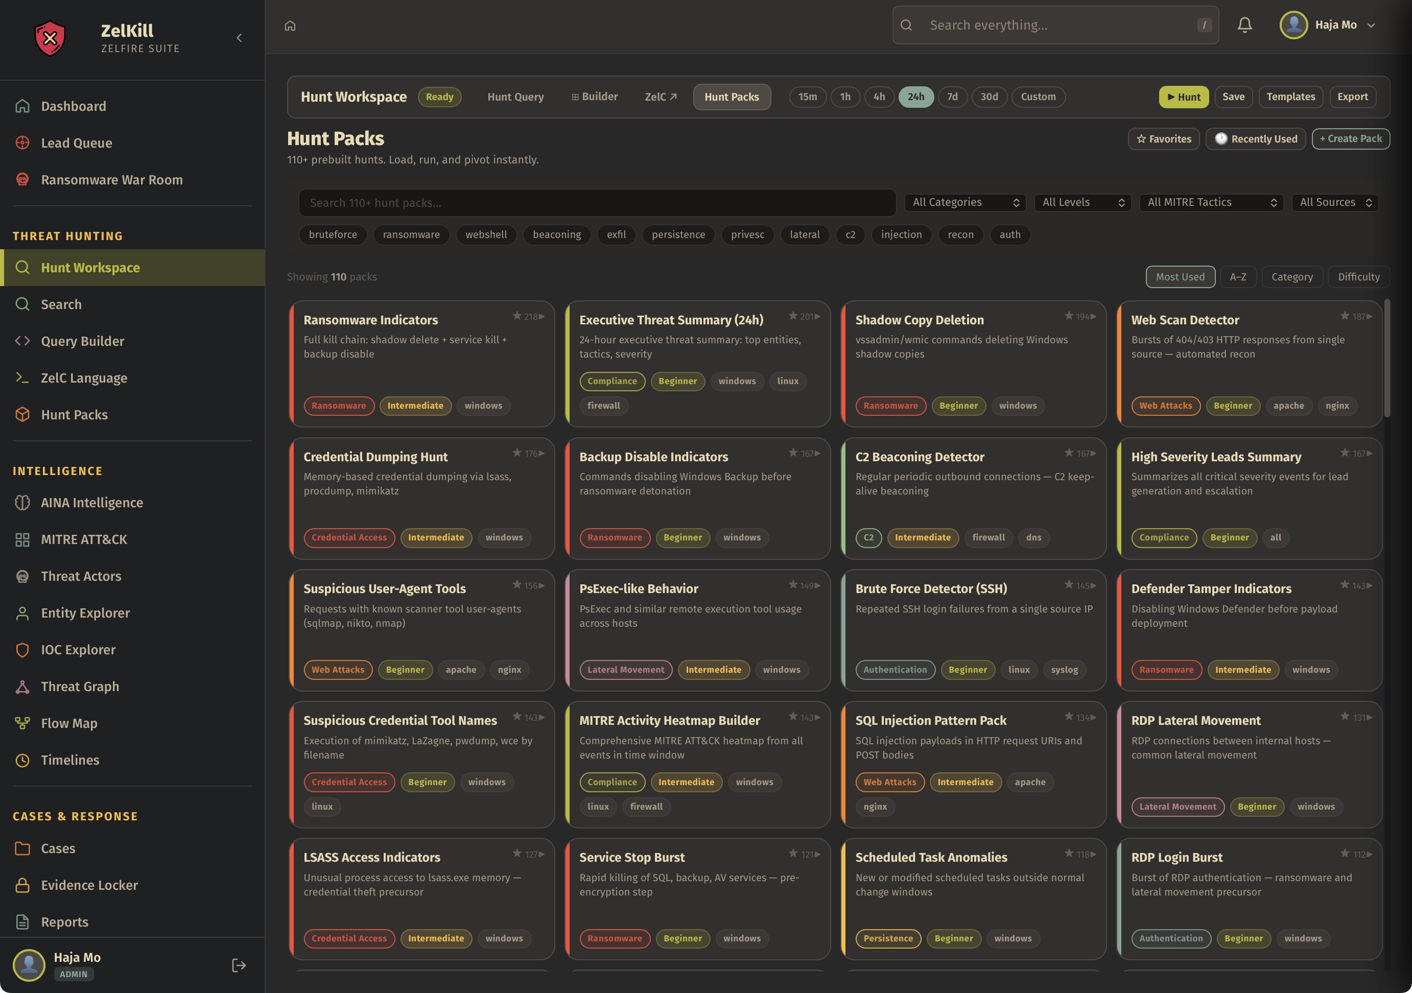Select the 7d time range
Image resolution: width=1412 pixels, height=993 pixels.
[952, 97]
